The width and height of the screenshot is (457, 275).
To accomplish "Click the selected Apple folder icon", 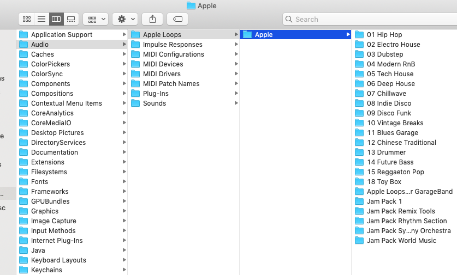I will click(x=247, y=35).
